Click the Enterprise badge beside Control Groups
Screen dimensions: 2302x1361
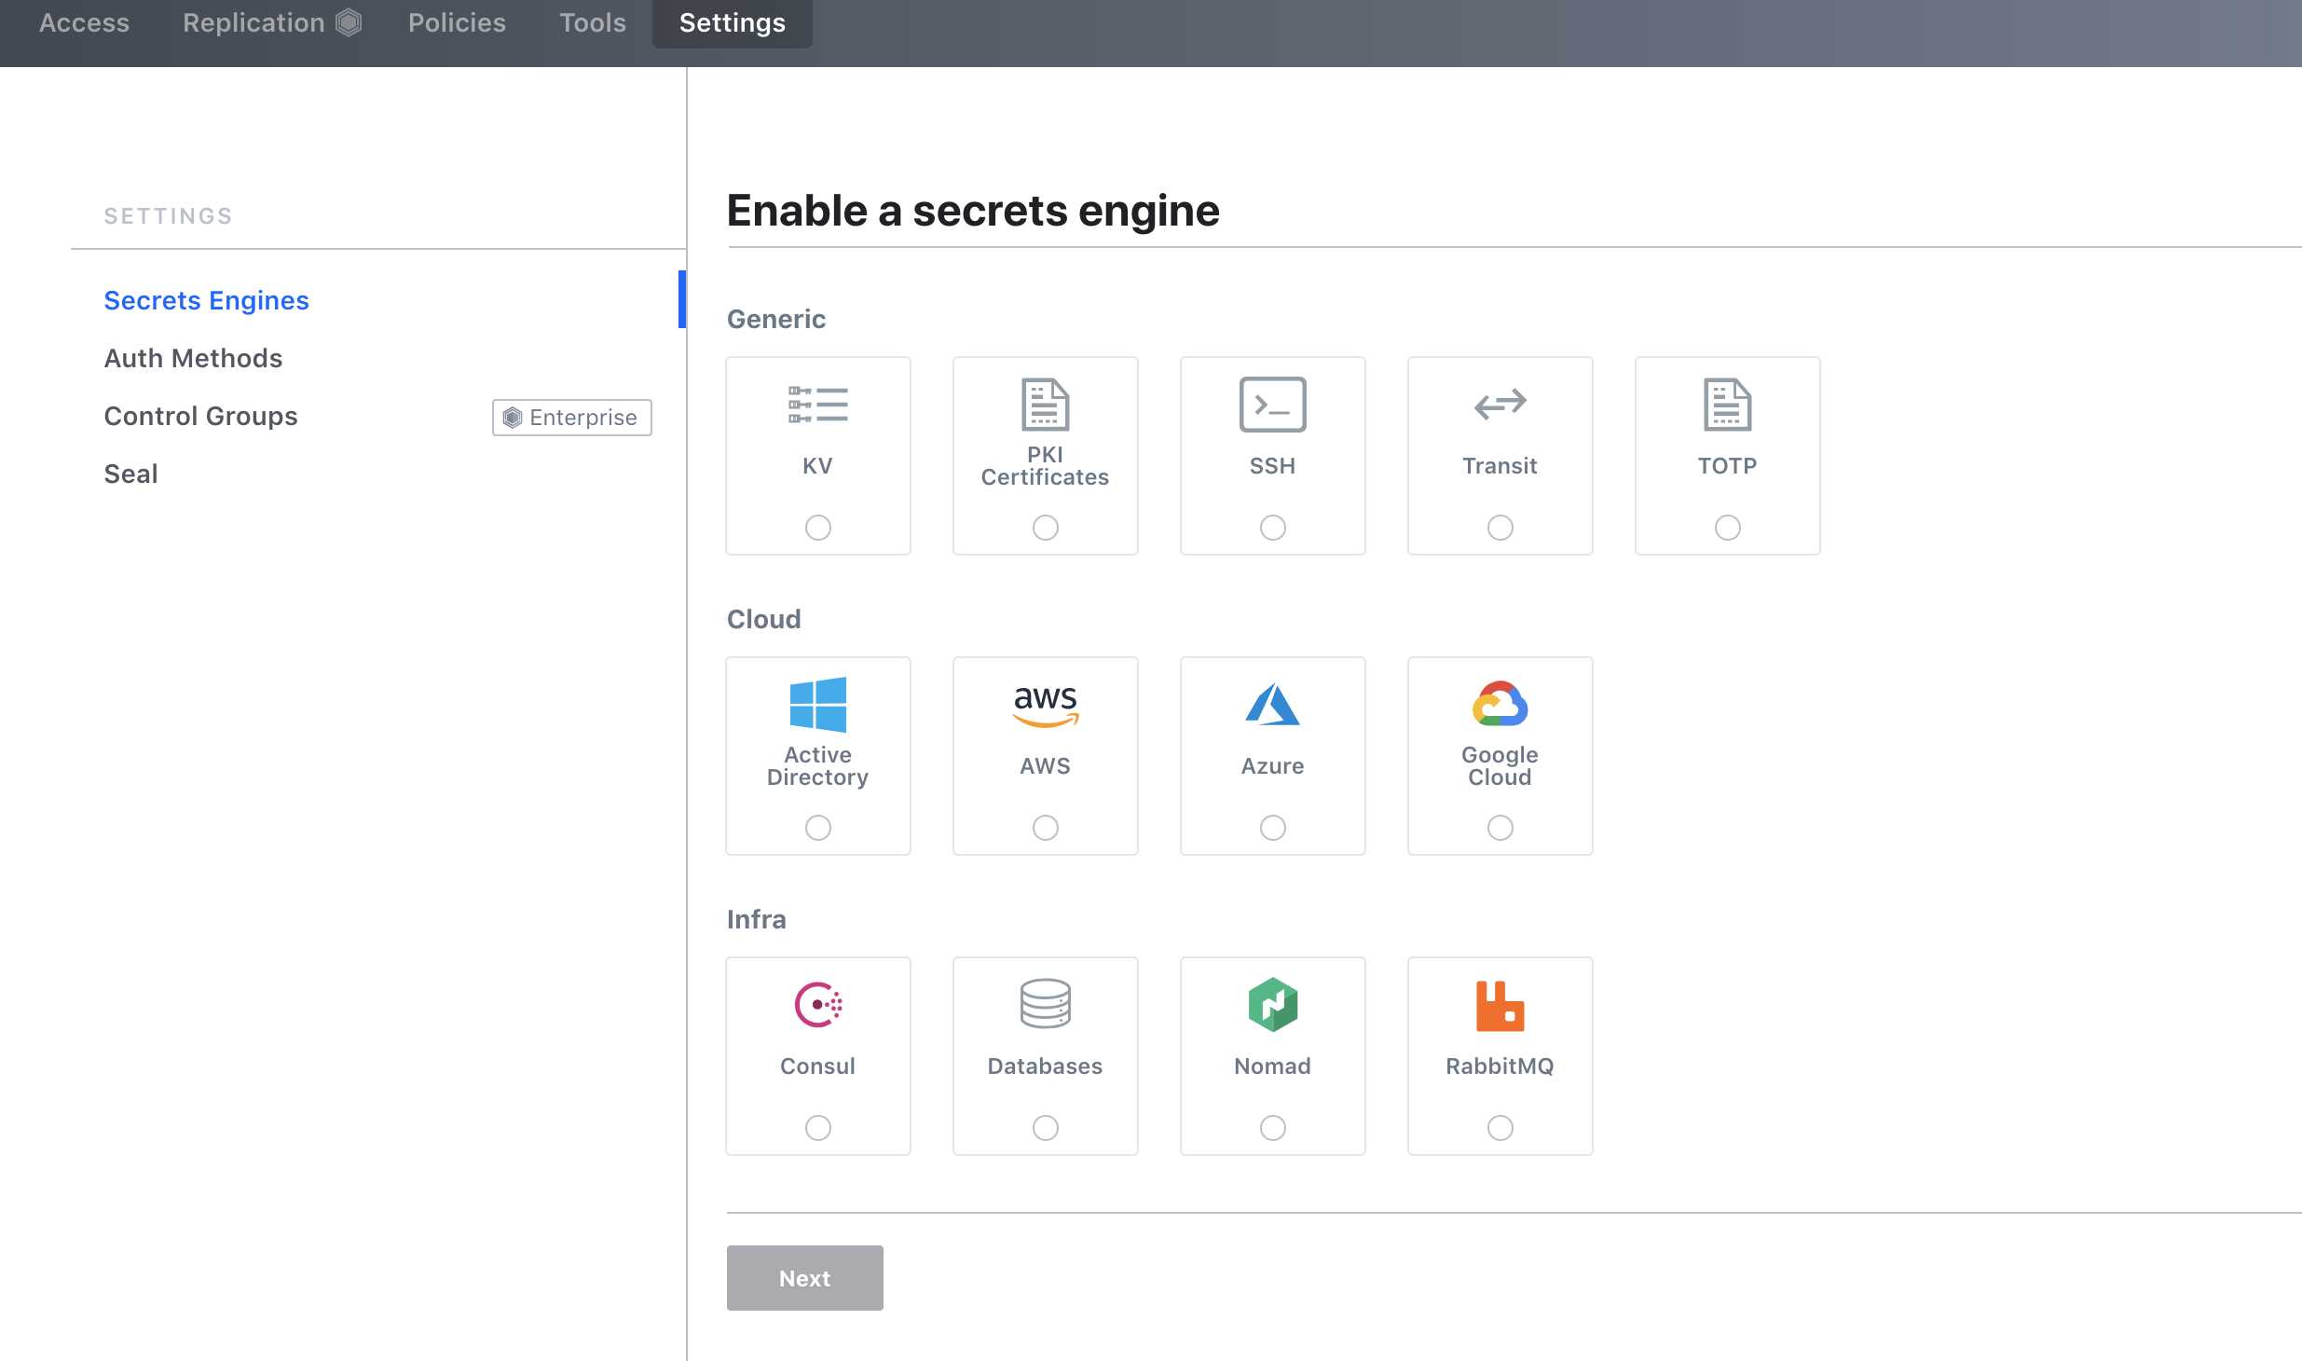572,418
